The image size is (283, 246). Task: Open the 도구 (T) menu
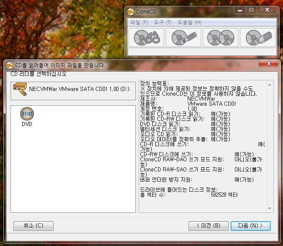coord(163,22)
